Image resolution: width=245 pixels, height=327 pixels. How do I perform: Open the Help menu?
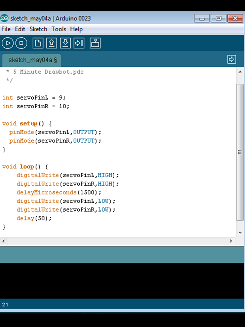coord(76,29)
